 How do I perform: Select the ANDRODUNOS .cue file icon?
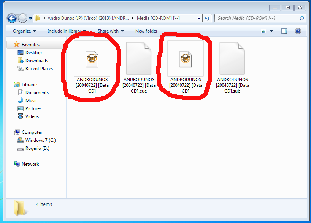point(138,59)
